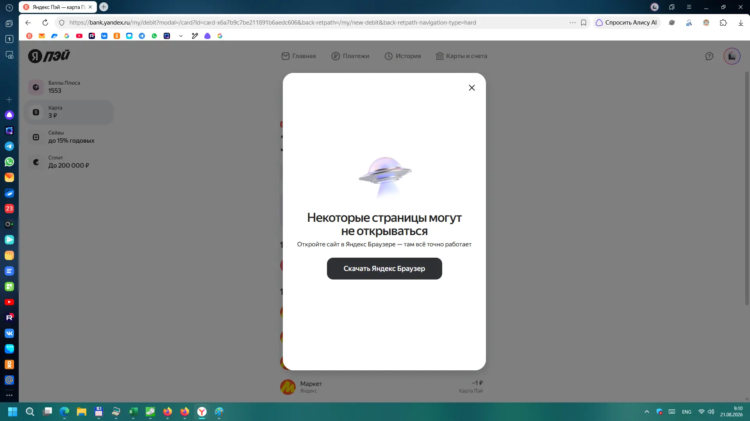Open Карты и счета tab
The width and height of the screenshot is (750, 421).
(x=461, y=56)
